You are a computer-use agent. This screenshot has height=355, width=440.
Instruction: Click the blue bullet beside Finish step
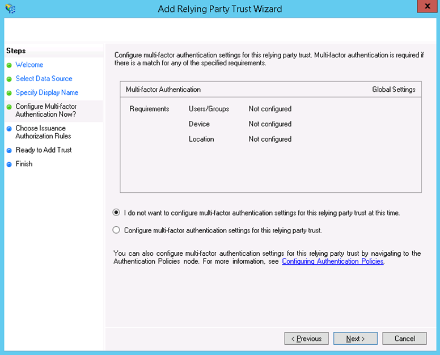9,164
